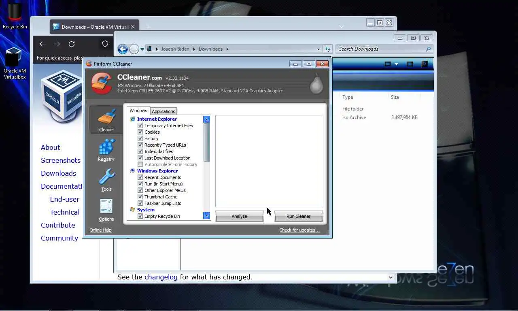518x311 pixels.
Task: Open the changelog link
Action: click(161, 277)
